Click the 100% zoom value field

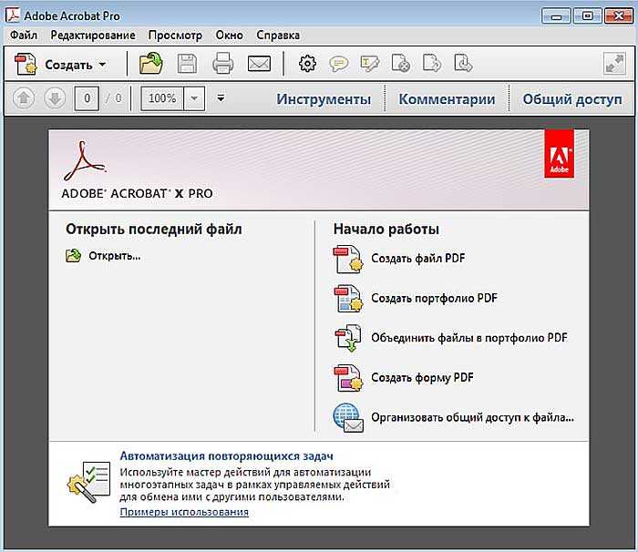point(162,98)
